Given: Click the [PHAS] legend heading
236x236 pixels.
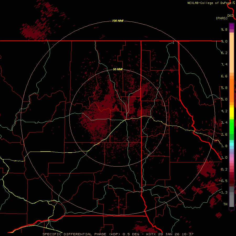Looking at the screenshot, I should [x=222, y=18].
